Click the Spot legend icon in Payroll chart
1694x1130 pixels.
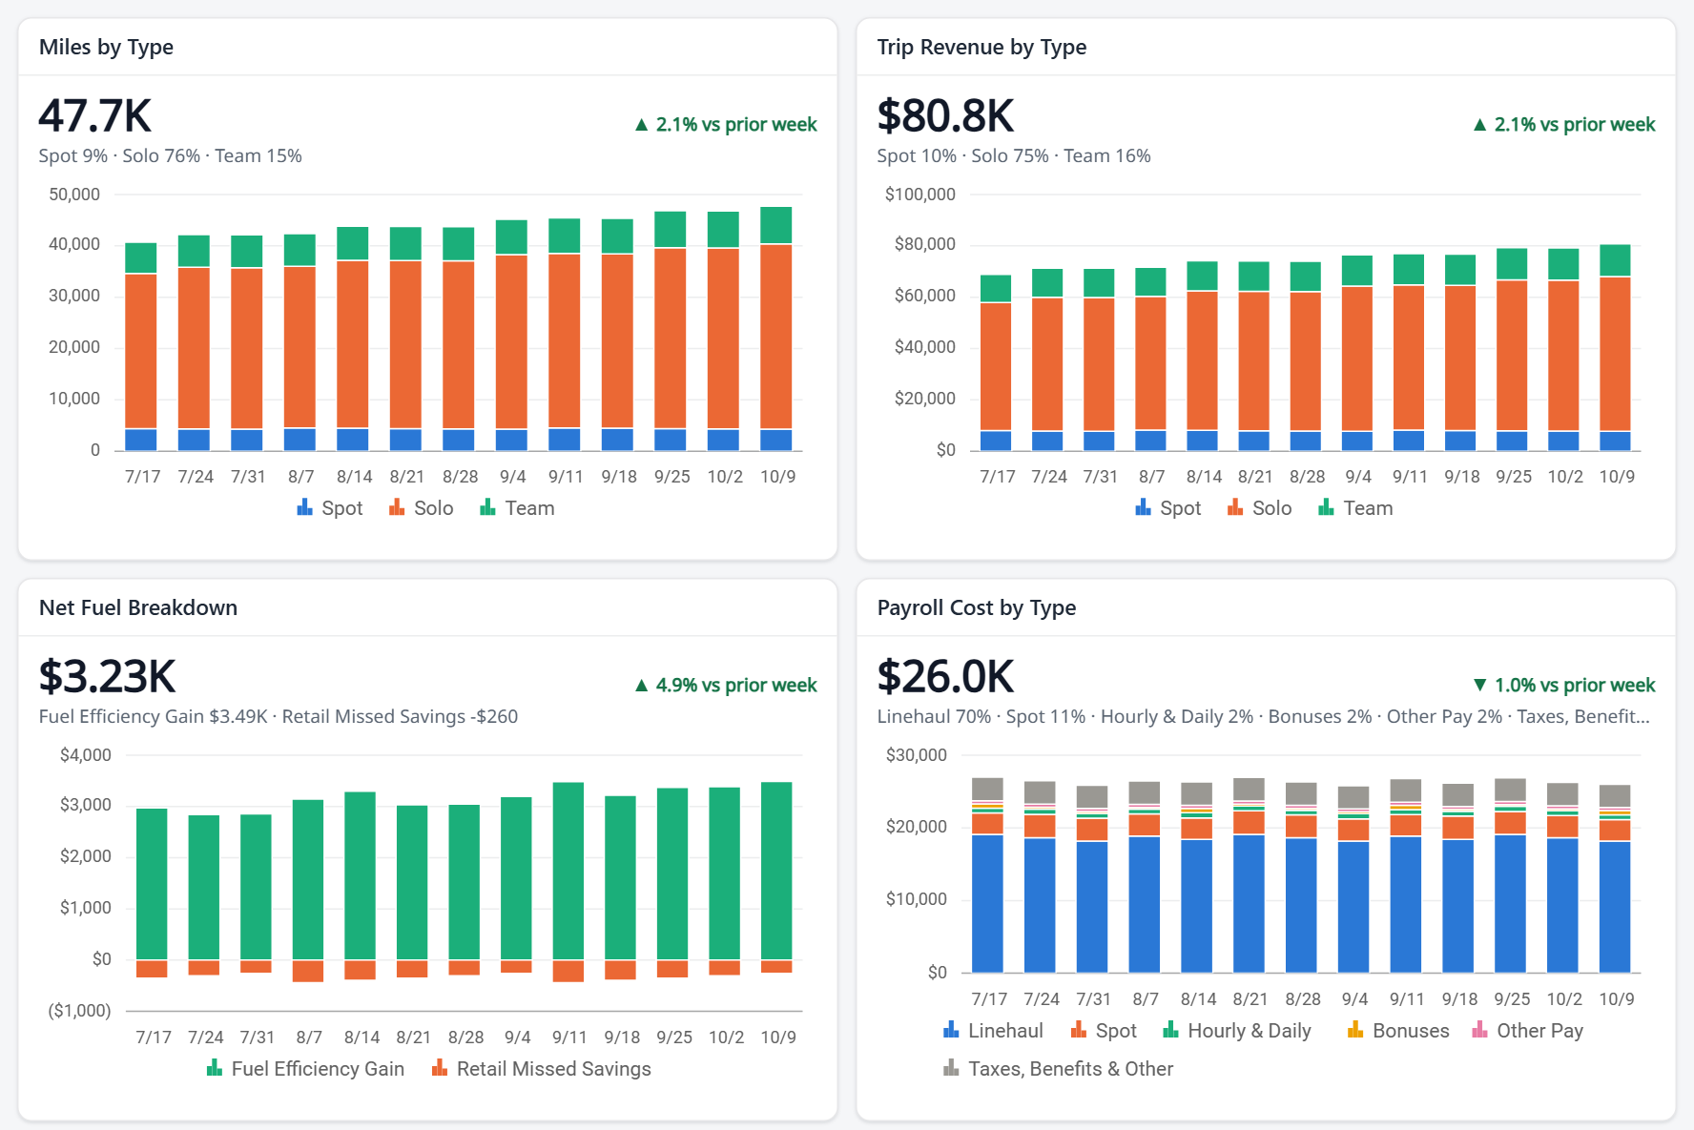tap(1079, 1030)
